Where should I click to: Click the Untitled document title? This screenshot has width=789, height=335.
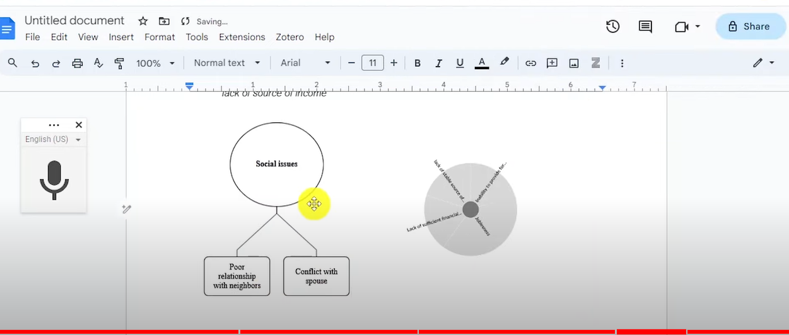(74, 21)
